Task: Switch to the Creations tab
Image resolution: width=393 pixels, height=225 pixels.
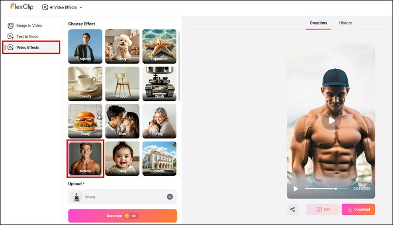Action: 318,23
